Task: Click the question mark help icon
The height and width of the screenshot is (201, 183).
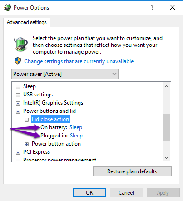Action: [152, 7]
